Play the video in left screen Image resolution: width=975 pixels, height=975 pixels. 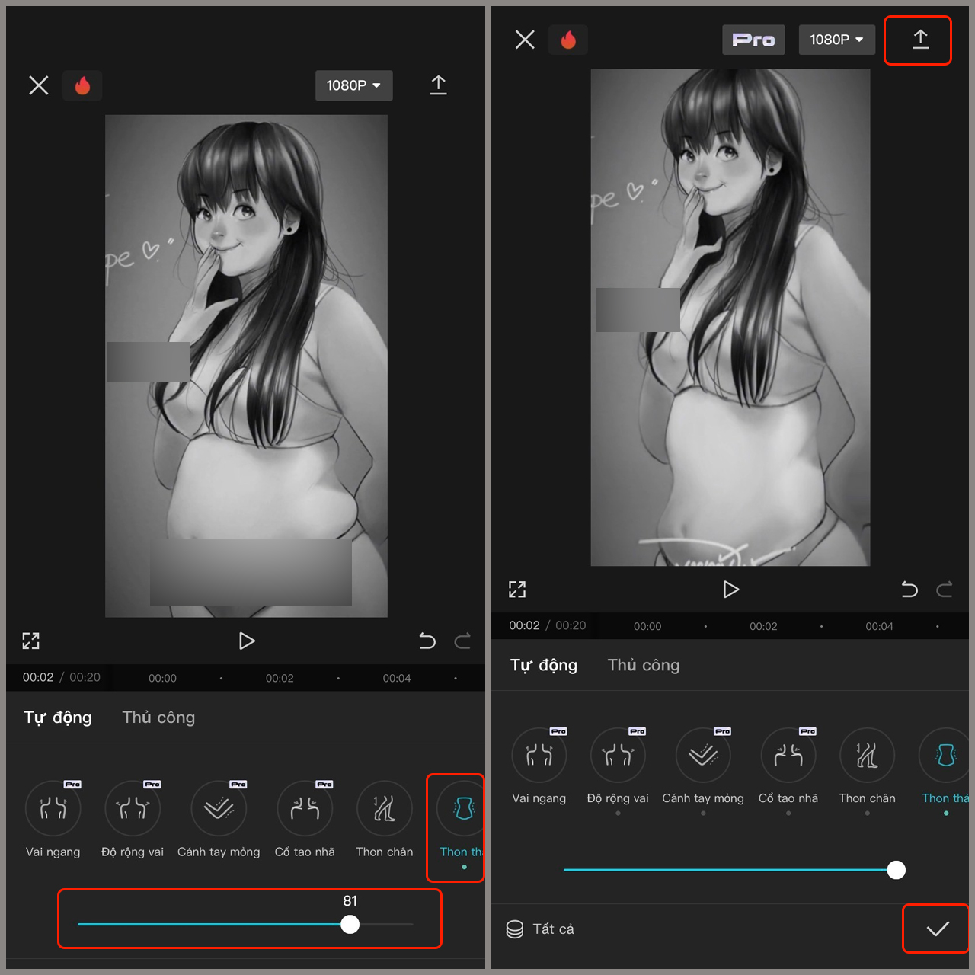[247, 641]
